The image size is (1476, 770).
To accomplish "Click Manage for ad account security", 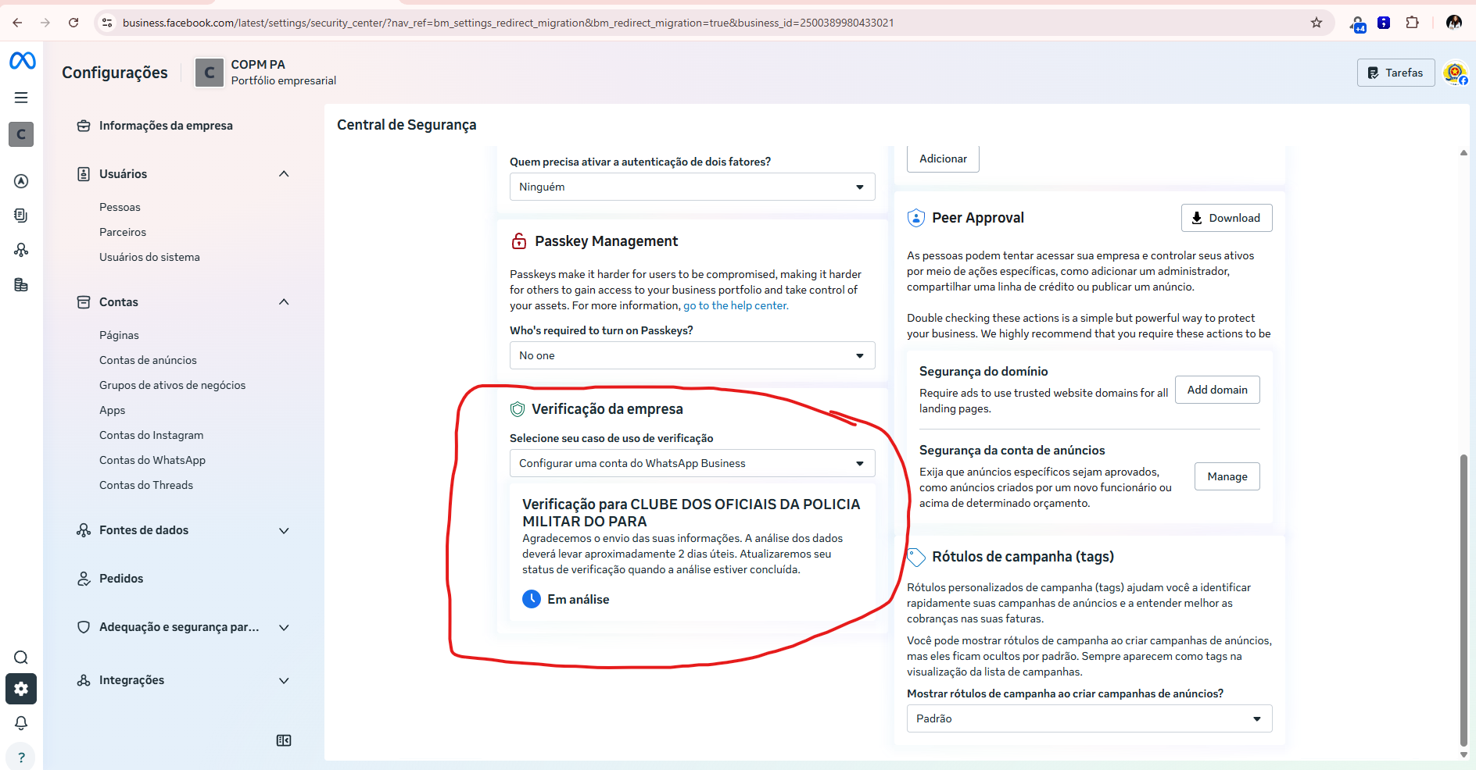I will [x=1227, y=476].
